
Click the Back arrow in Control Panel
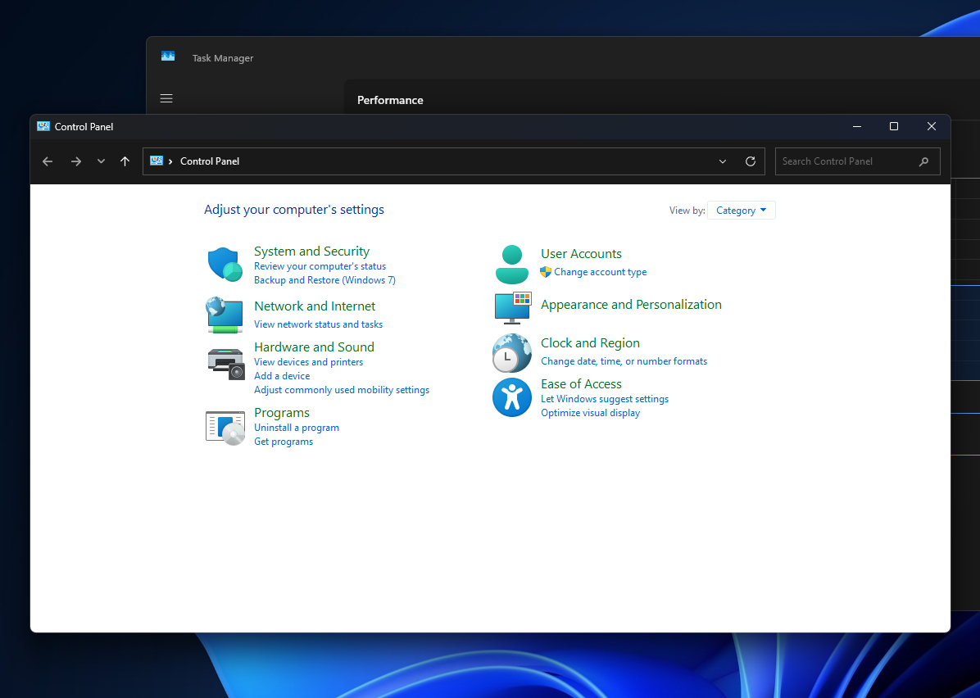click(48, 161)
